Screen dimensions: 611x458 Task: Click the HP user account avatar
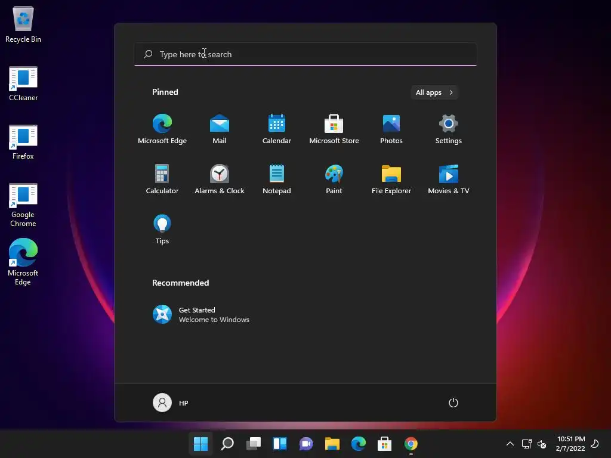click(x=162, y=403)
